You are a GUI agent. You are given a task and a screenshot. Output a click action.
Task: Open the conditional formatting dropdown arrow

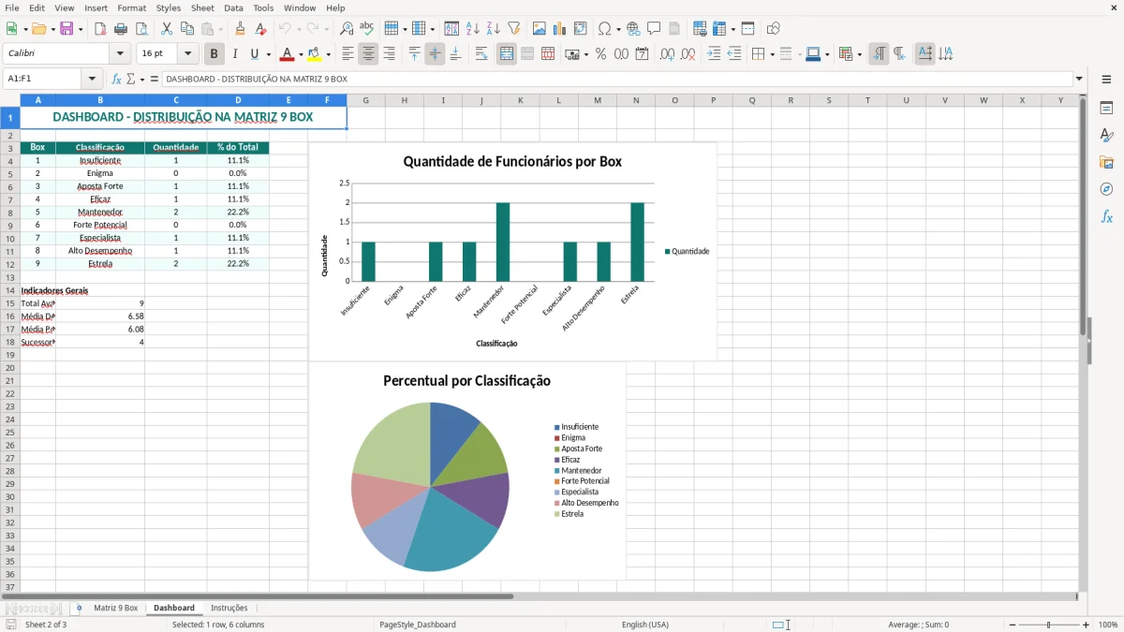click(859, 54)
